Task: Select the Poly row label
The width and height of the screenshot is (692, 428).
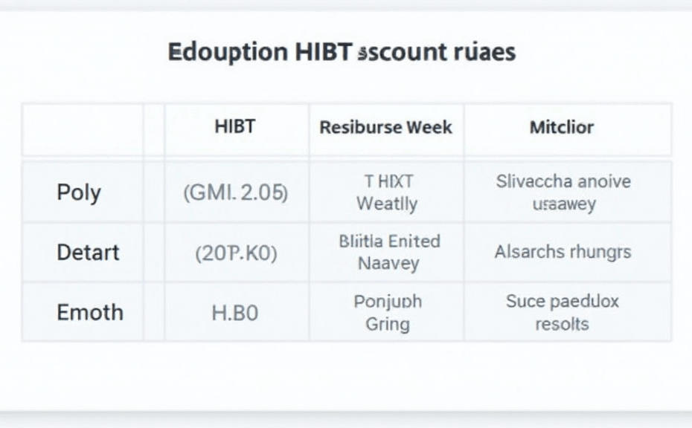Action: 78,192
